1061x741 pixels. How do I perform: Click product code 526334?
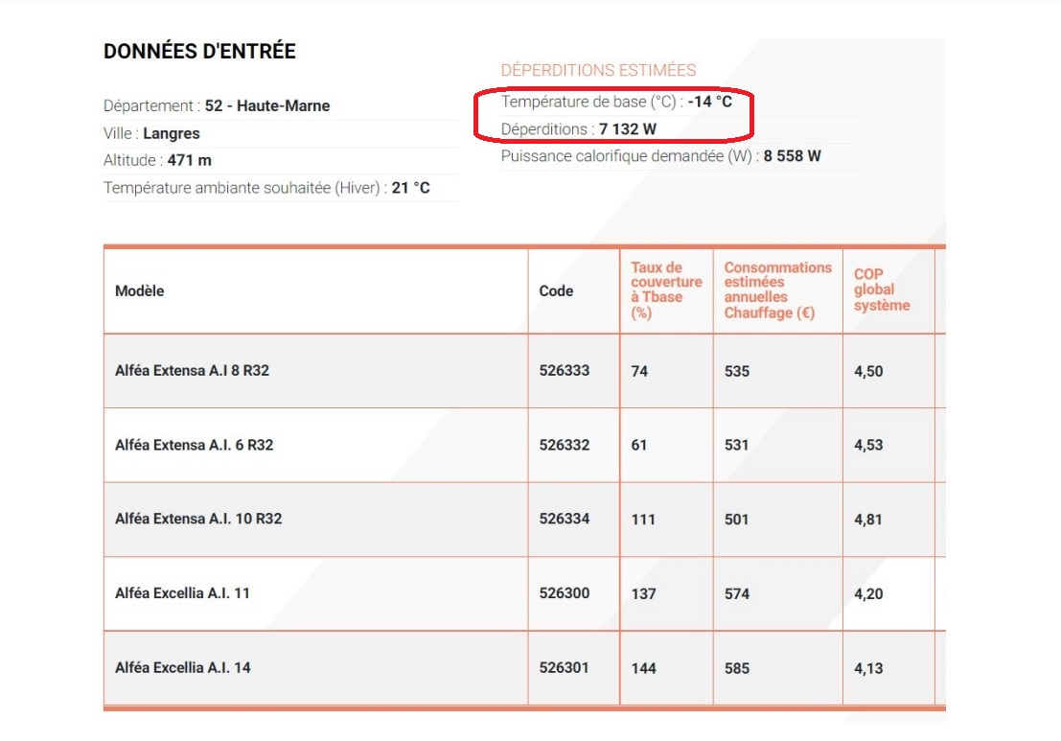click(x=565, y=519)
